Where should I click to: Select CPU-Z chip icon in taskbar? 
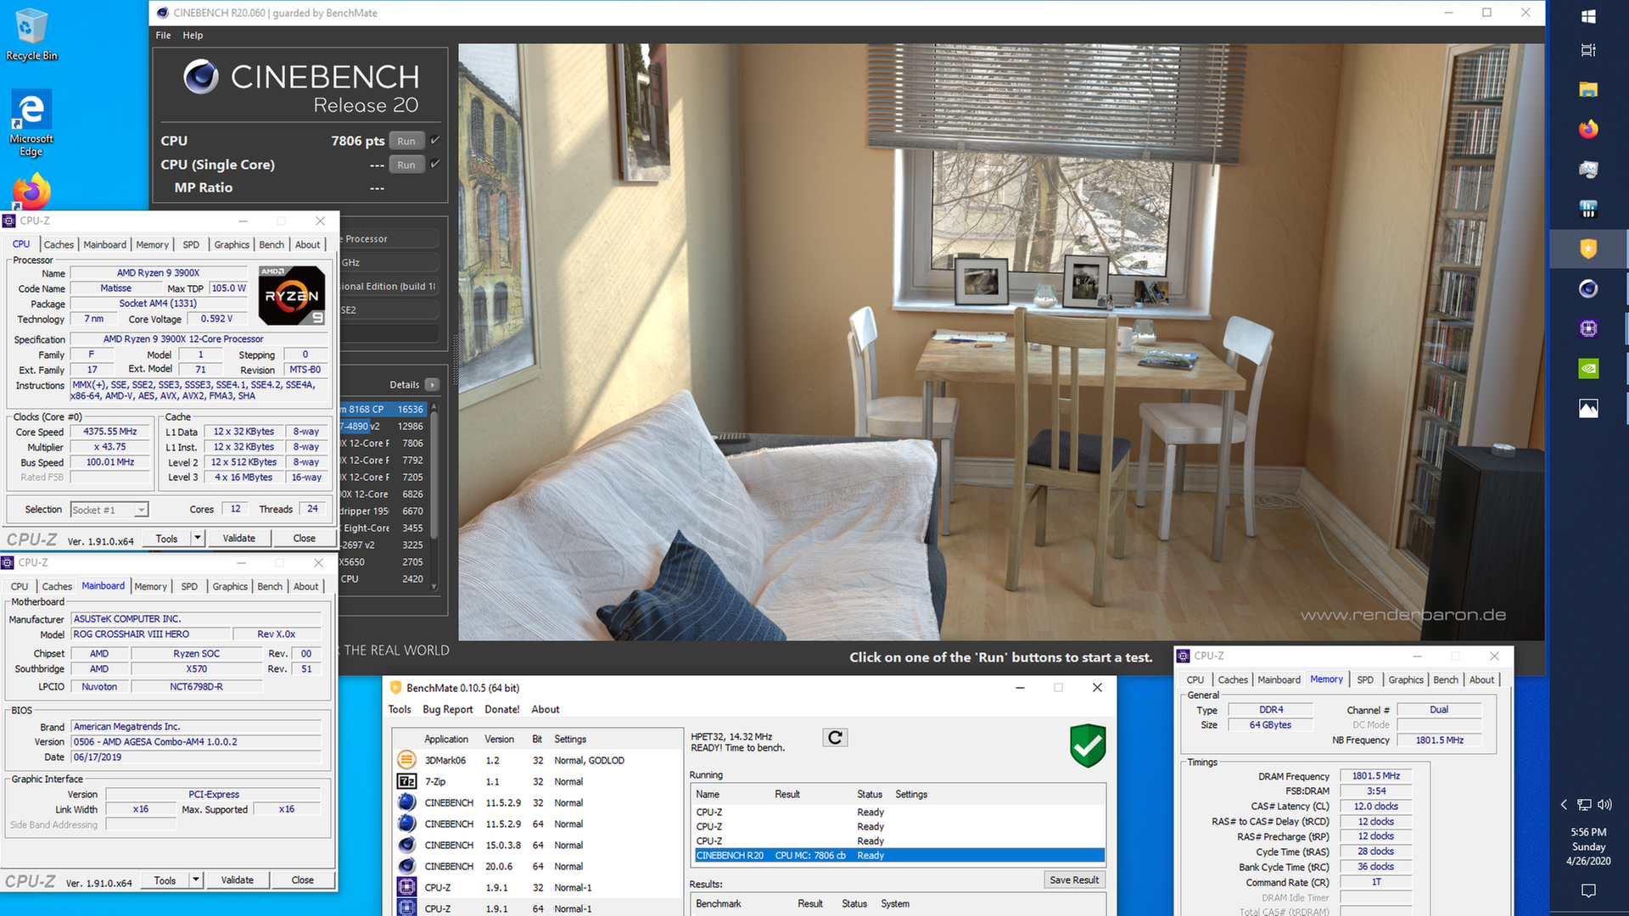1588,328
